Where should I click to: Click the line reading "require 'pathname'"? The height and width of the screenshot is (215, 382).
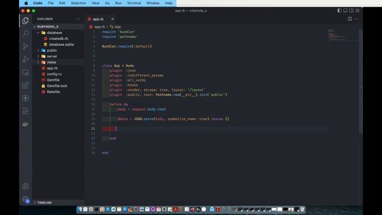point(120,36)
